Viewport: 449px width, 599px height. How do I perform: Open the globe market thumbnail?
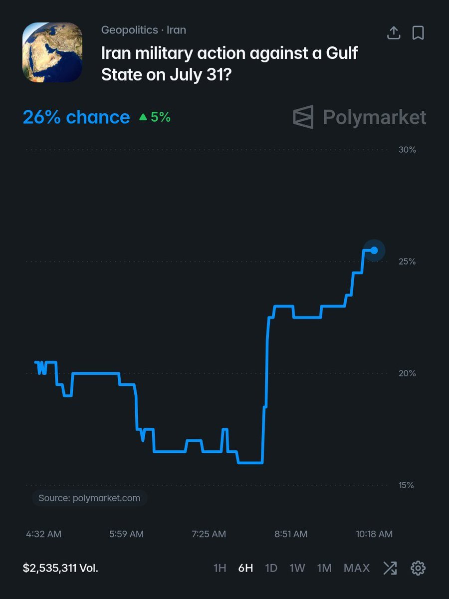pos(52,52)
